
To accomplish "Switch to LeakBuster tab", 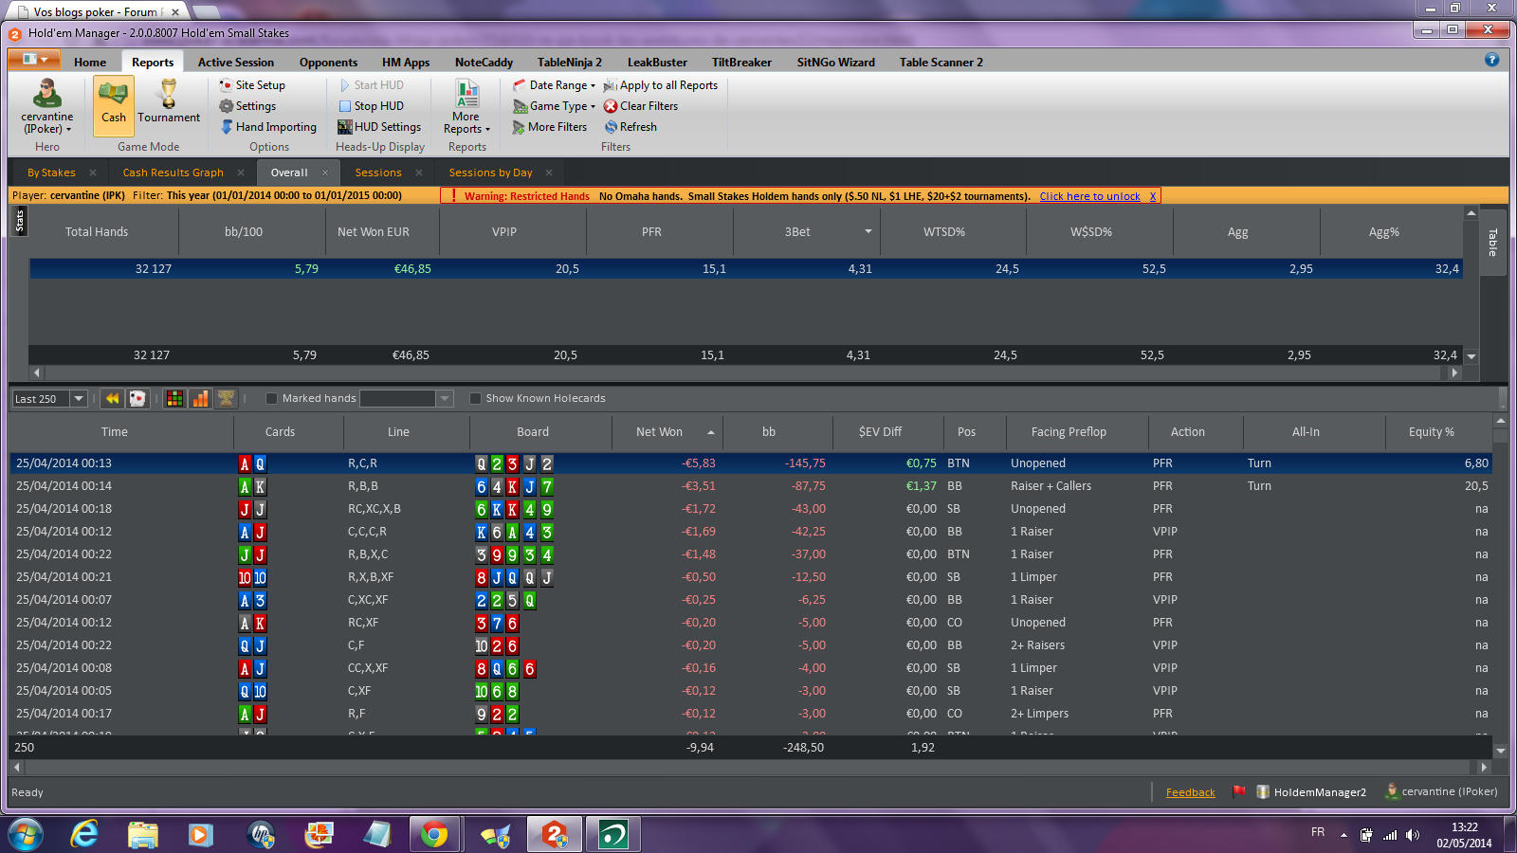I will [x=657, y=63].
